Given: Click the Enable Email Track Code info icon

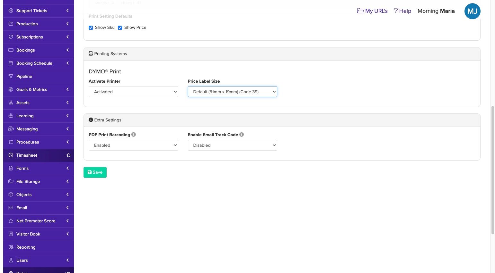Looking at the screenshot, I should tap(242, 135).
